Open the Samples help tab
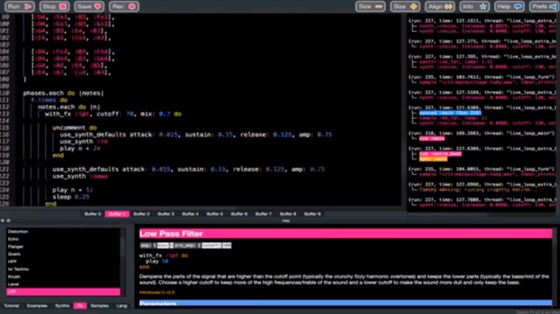This screenshot has height=314, width=560. coord(100,306)
